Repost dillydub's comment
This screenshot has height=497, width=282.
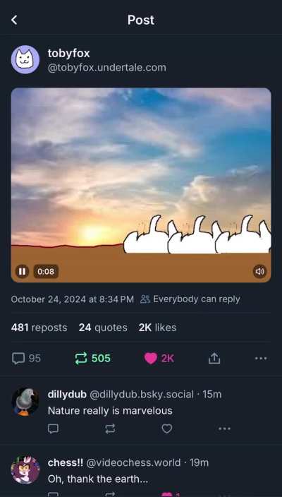[110, 429]
